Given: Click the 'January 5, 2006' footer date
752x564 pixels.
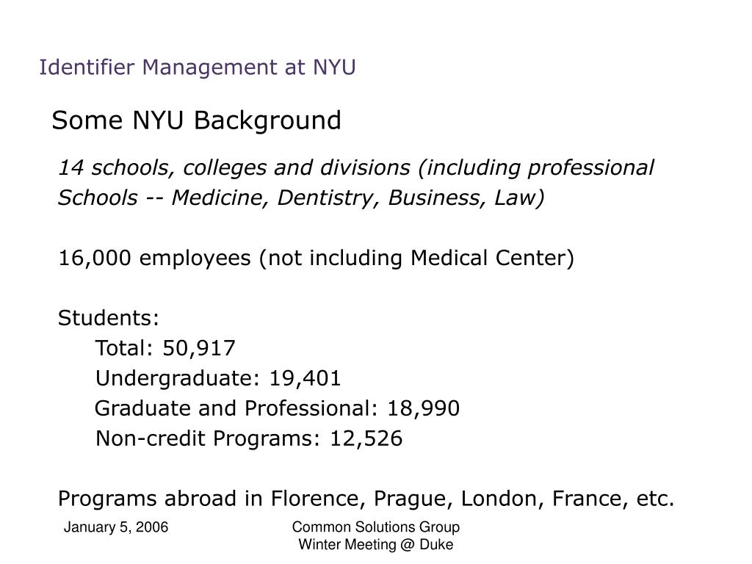Looking at the screenshot, I should tap(116, 527).
